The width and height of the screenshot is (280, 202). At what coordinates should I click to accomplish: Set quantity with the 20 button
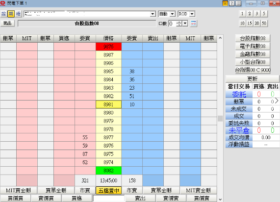pos(257,23)
